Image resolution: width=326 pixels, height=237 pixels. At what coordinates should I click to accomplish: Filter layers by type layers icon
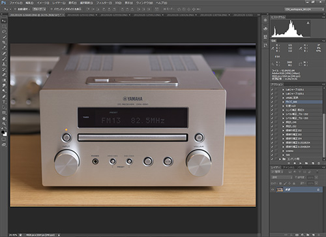point(300,172)
